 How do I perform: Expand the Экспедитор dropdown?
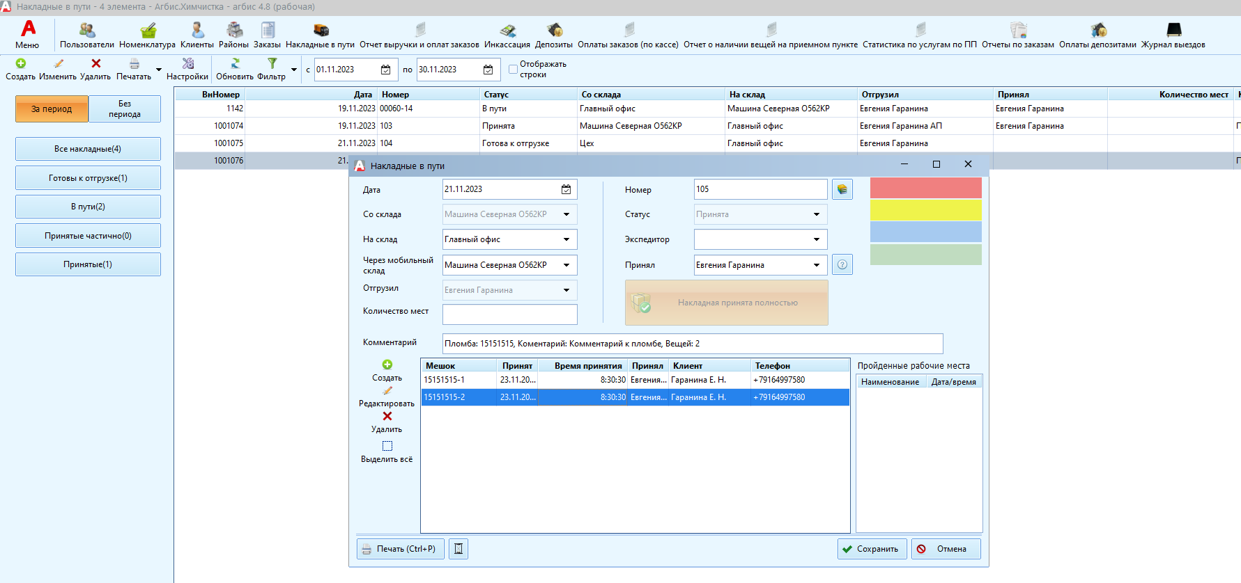817,239
